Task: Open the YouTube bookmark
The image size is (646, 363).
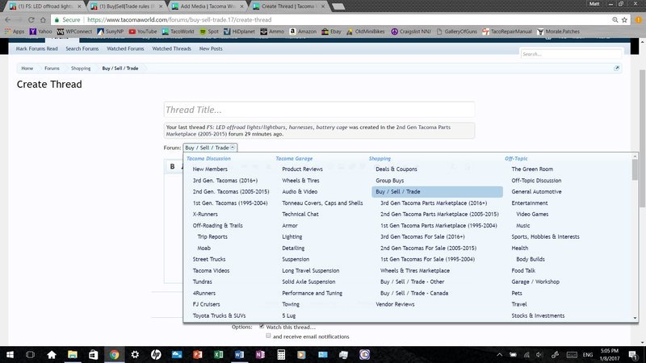Action: click(x=143, y=31)
